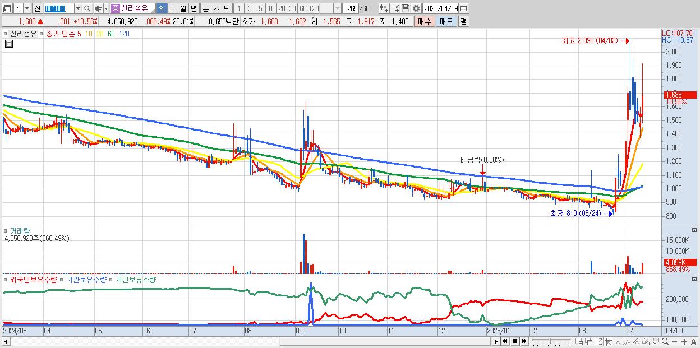Open the dropdown arrow beside the speaker icon

pyautogui.click(x=106, y=8)
